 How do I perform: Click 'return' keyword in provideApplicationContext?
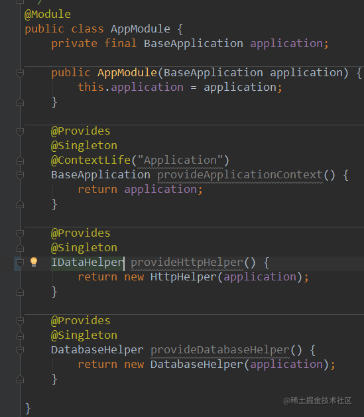coord(97,190)
